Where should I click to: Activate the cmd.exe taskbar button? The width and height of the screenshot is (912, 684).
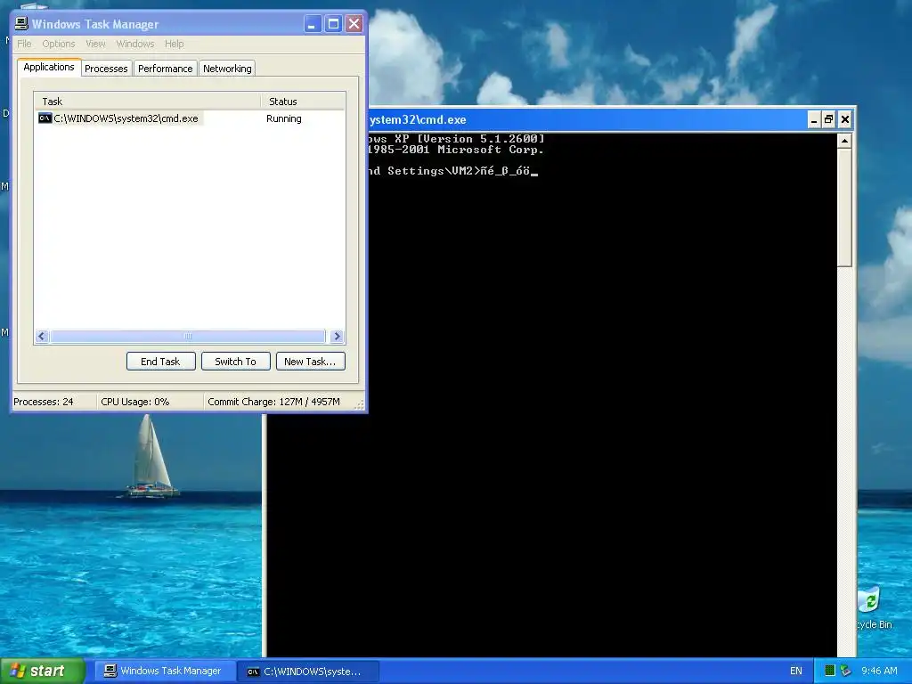pos(308,672)
